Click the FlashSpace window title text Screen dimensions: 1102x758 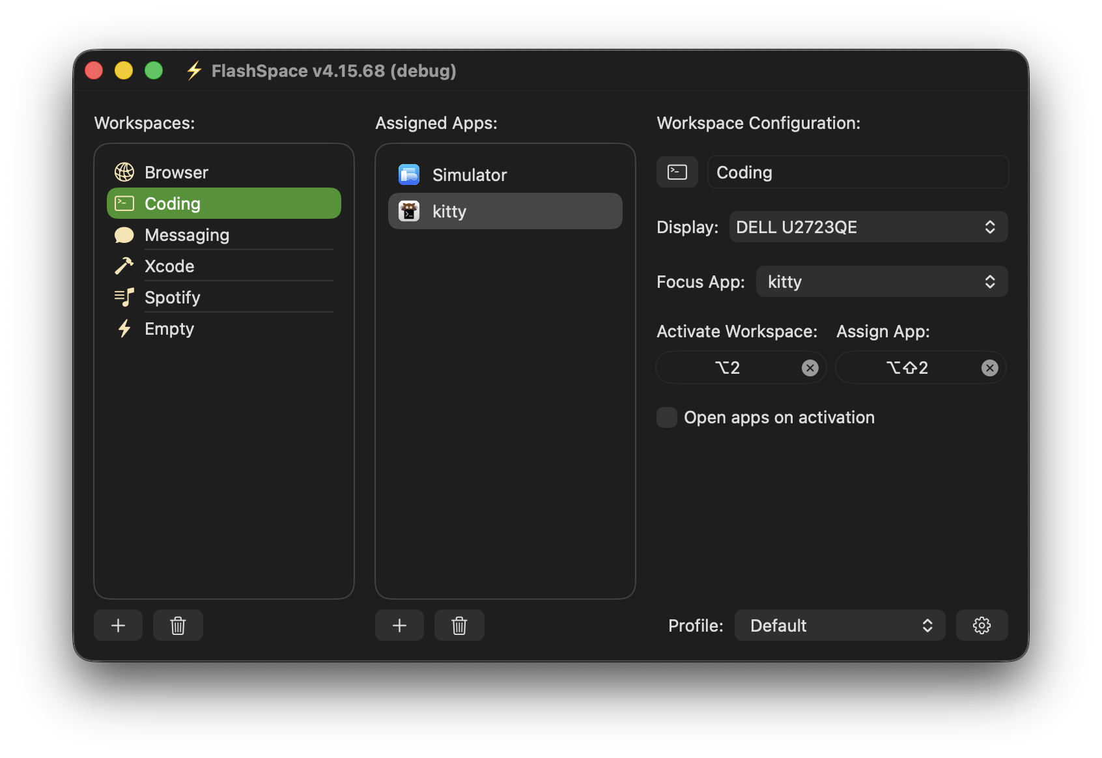[x=334, y=70]
